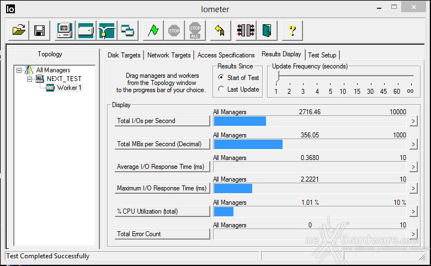431x266 pixels.
Task: Click Total I/Os per Second button
Action: click(x=162, y=121)
